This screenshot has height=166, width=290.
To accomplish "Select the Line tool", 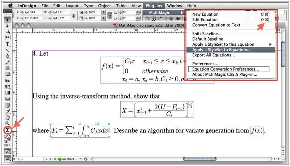I will (x=7, y=50).
